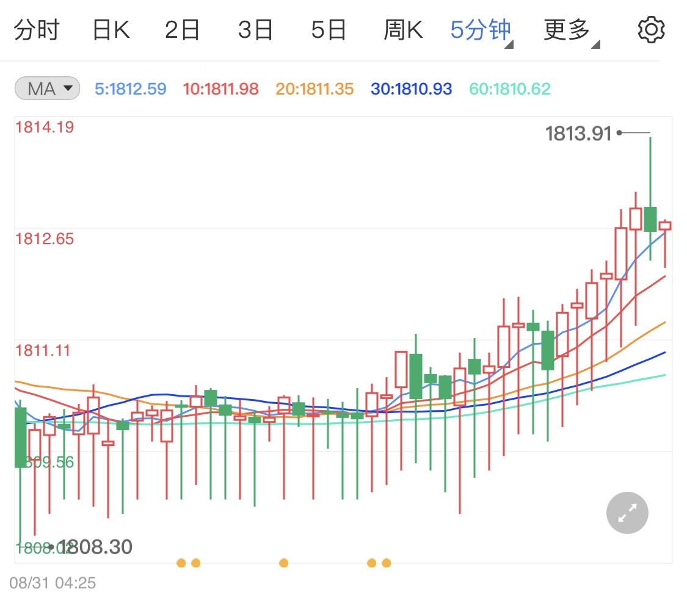Image resolution: width=687 pixels, height=598 pixels.
Task: Switch to 日K tab
Action: (111, 30)
